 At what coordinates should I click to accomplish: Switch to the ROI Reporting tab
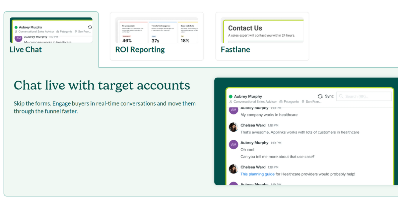(x=157, y=36)
